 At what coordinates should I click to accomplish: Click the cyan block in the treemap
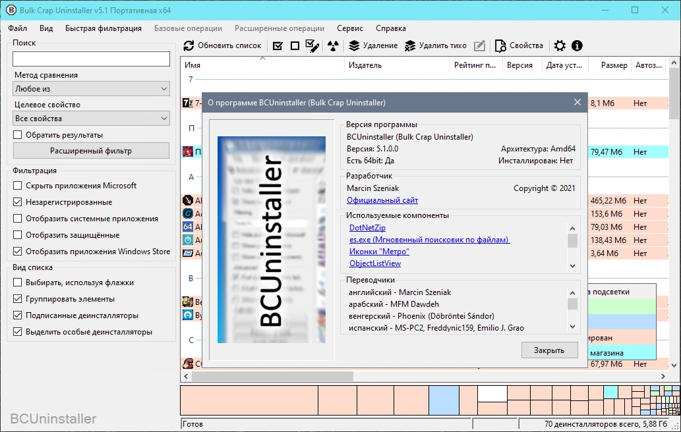610,392
